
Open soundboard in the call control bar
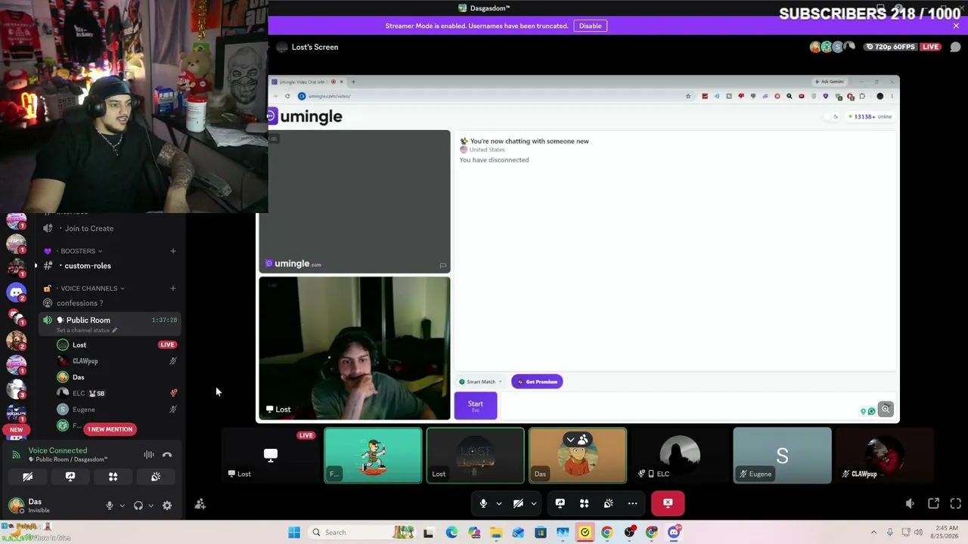click(x=608, y=503)
